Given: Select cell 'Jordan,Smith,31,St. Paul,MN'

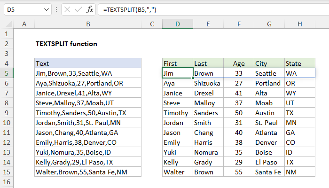Looking at the screenshot, I should 88,123.
